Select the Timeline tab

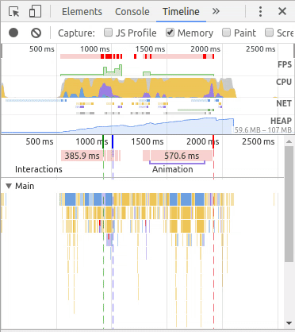(181, 12)
